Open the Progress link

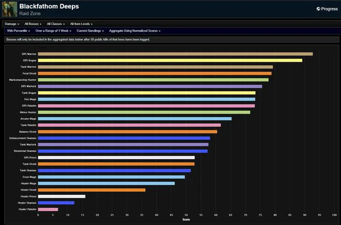[x=327, y=9]
